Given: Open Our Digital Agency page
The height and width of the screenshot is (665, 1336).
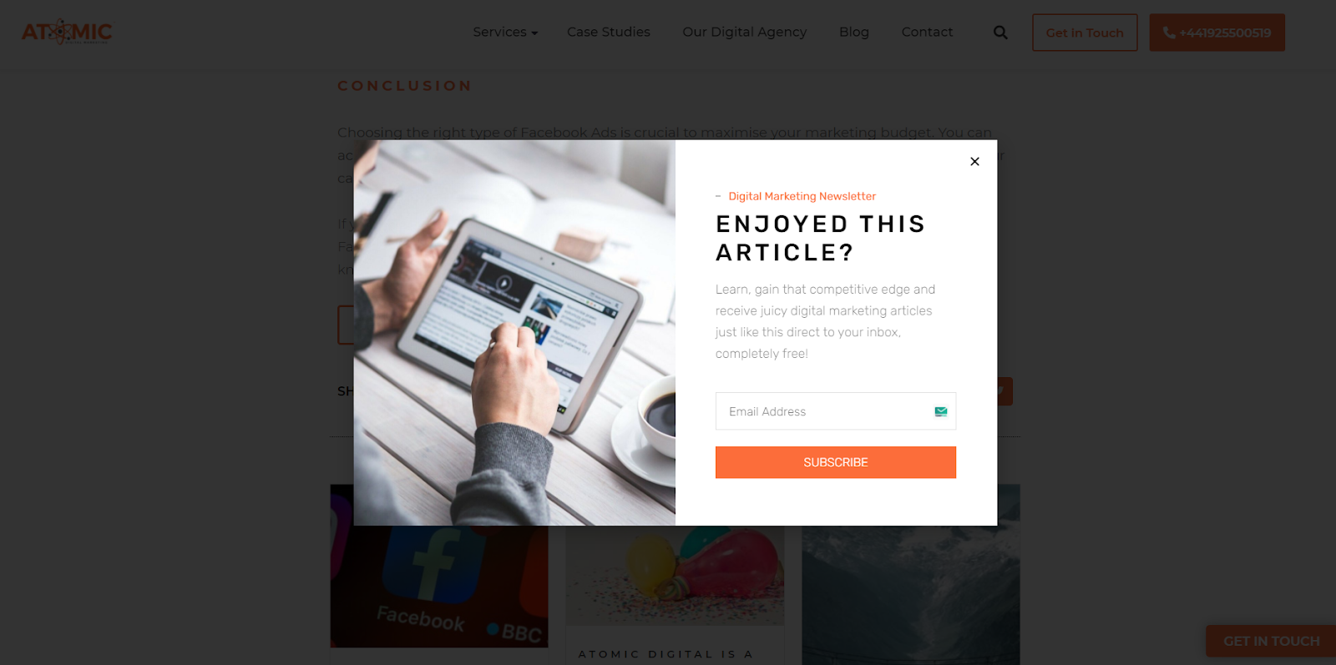Looking at the screenshot, I should 745,32.
